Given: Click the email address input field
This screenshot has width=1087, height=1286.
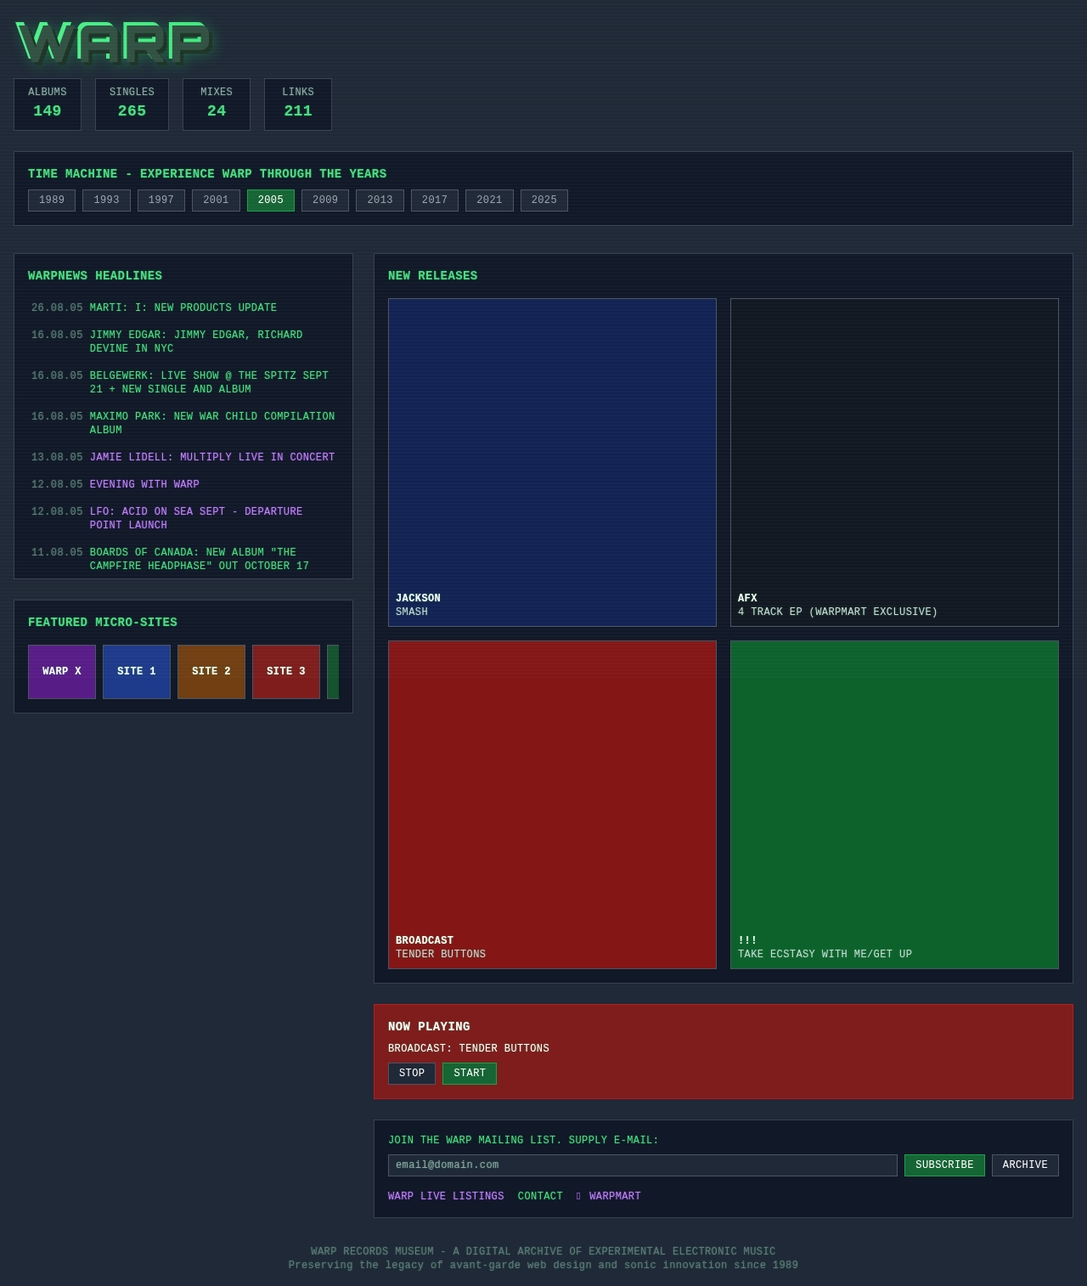Looking at the screenshot, I should pyautogui.click(x=642, y=1165).
